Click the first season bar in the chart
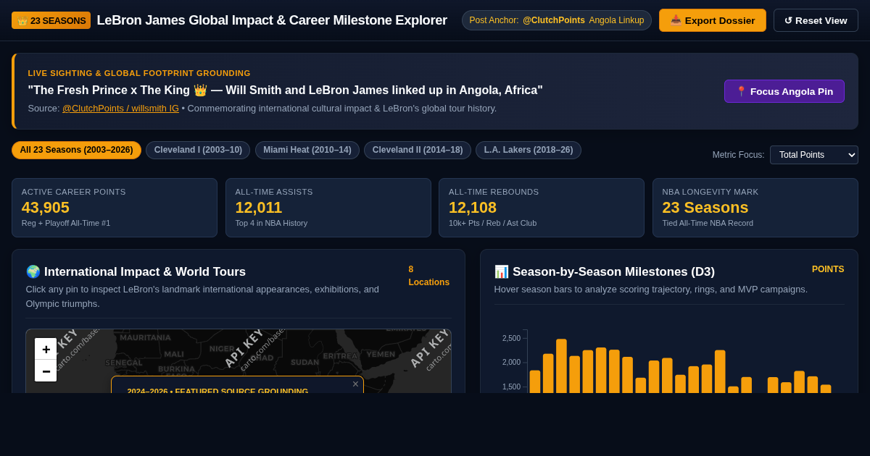Image resolution: width=870 pixels, height=456 pixels. coord(535,381)
